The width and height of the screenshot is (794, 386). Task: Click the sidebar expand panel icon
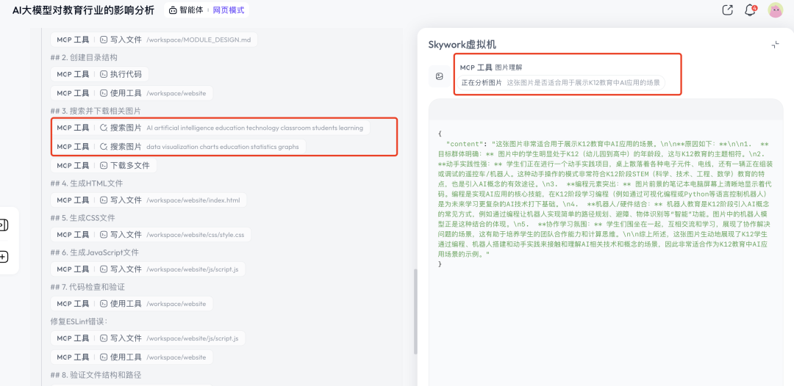pos(4,225)
